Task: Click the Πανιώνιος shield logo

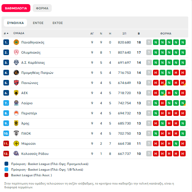Action: pos(16,83)
